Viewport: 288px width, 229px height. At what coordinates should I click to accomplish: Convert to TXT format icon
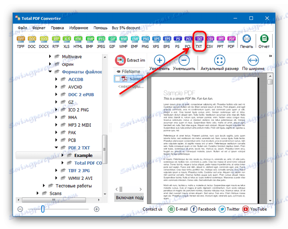coord(199,42)
